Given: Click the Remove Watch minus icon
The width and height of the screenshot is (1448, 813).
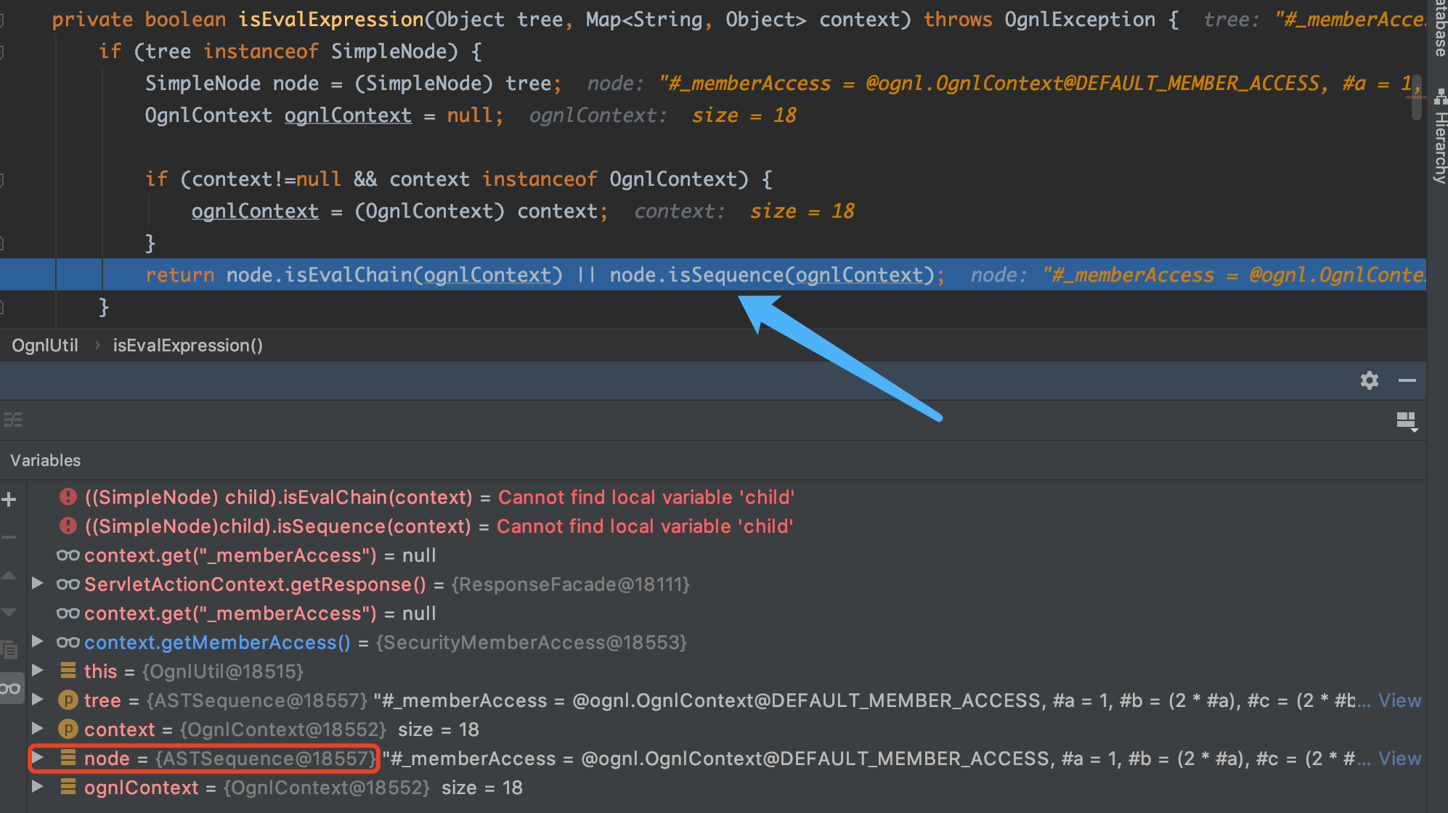Looking at the screenshot, I should (9, 537).
